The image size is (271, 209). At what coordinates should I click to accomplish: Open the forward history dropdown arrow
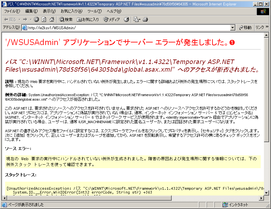31,20
